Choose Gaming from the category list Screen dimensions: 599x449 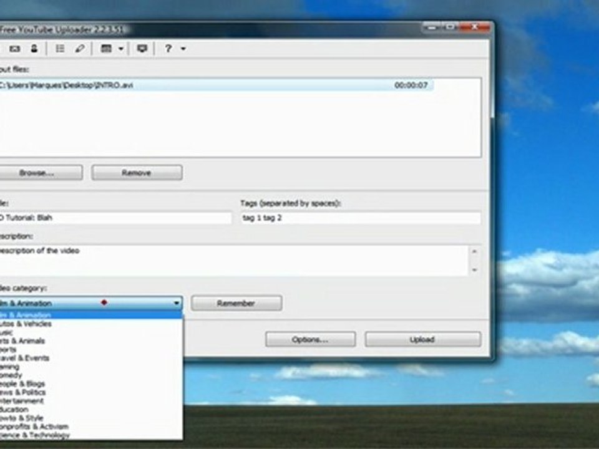click(91, 367)
